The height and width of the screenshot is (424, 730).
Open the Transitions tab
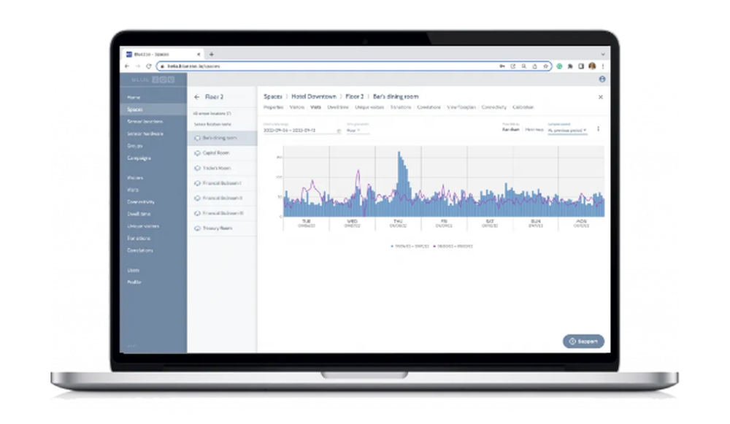coord(400,107)
